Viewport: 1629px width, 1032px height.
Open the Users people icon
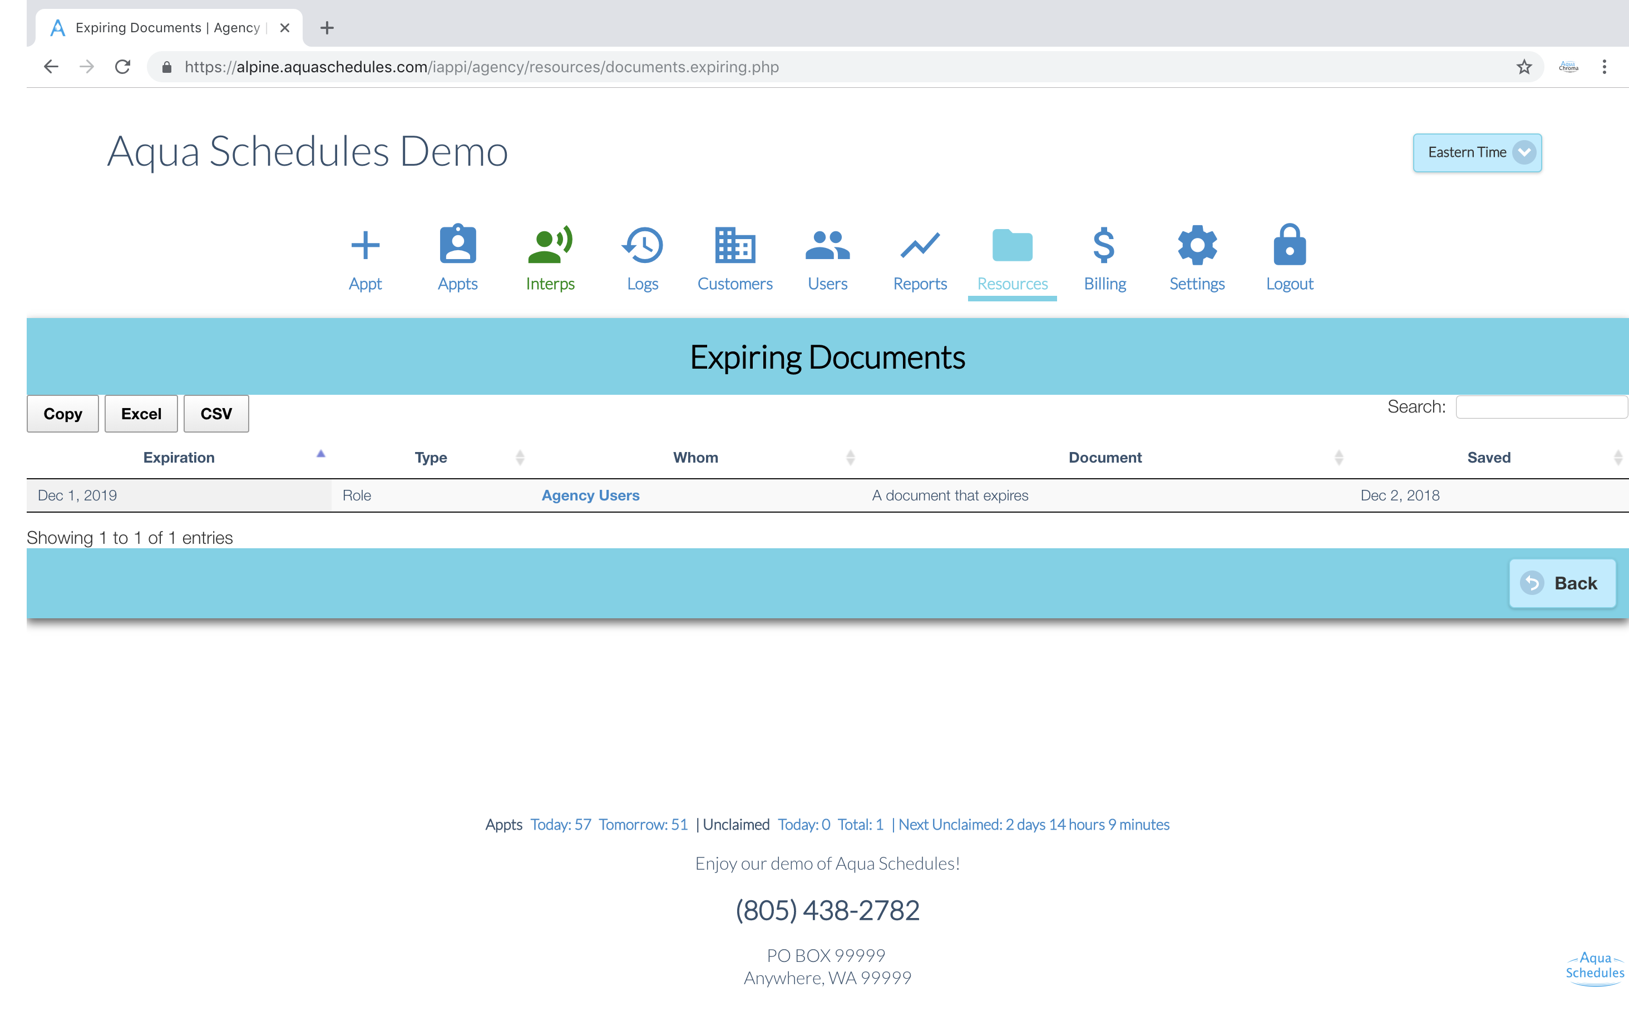pyautogui.click(x=827, y=245)
